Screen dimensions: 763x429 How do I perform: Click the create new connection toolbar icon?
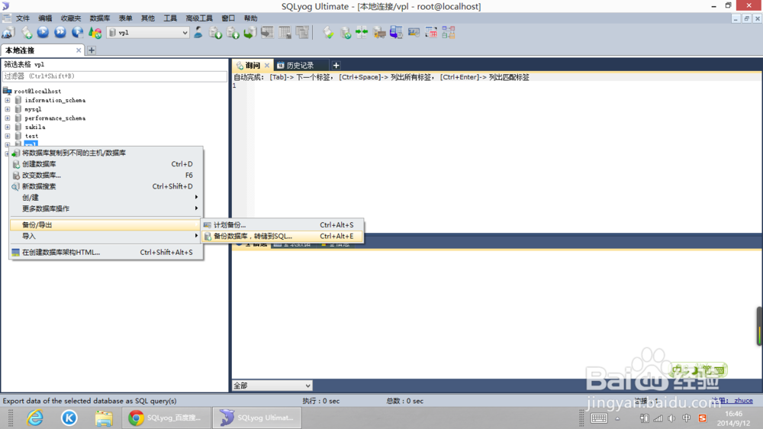coord(8,33)
